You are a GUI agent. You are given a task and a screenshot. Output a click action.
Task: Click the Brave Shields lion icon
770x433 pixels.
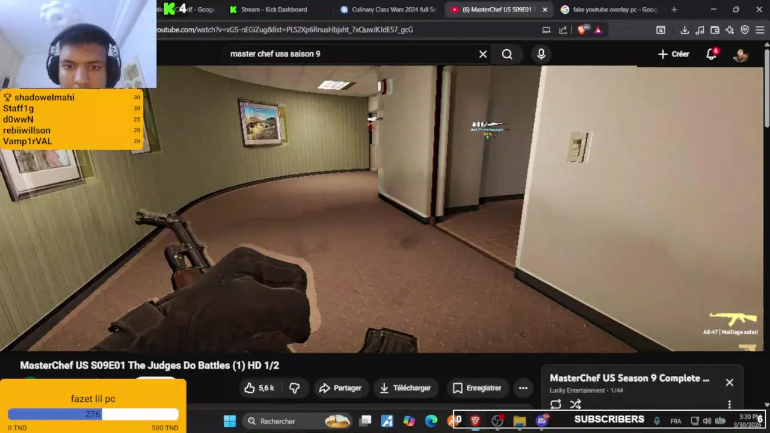(x=582, y=29)
